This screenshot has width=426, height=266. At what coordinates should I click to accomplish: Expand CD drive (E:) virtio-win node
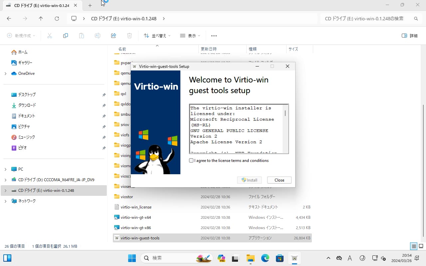[5, 191]
